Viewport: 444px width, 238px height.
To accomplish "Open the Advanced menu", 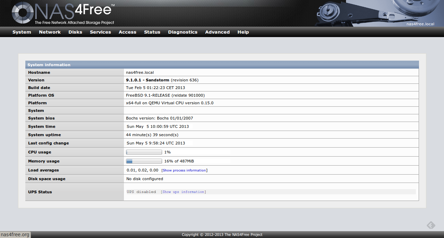I will [x=217, y=32].
